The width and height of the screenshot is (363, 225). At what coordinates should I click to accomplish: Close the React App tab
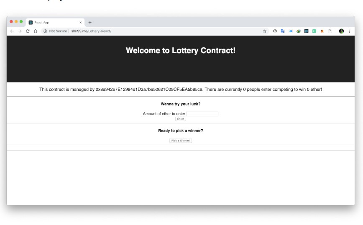coord(81,23)
